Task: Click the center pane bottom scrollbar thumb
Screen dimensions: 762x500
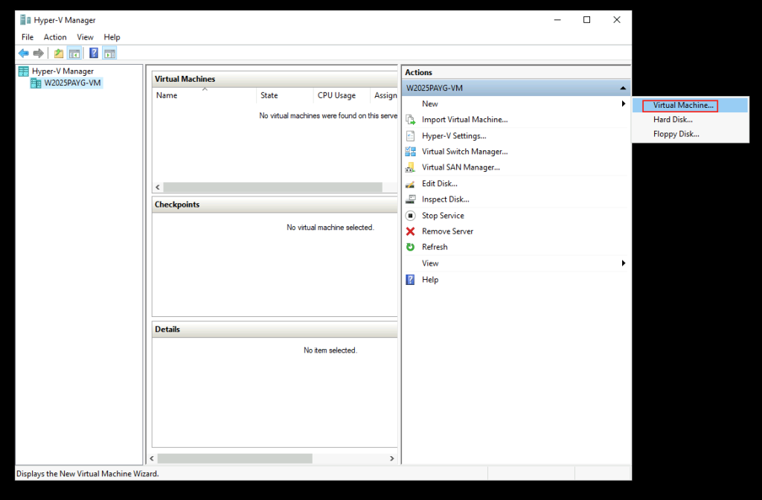Action: coord(234,458)
